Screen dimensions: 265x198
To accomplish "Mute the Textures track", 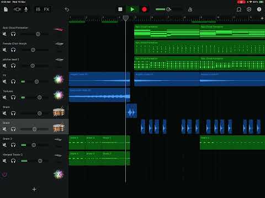I will pyautogui.click(x=4, y=97).
